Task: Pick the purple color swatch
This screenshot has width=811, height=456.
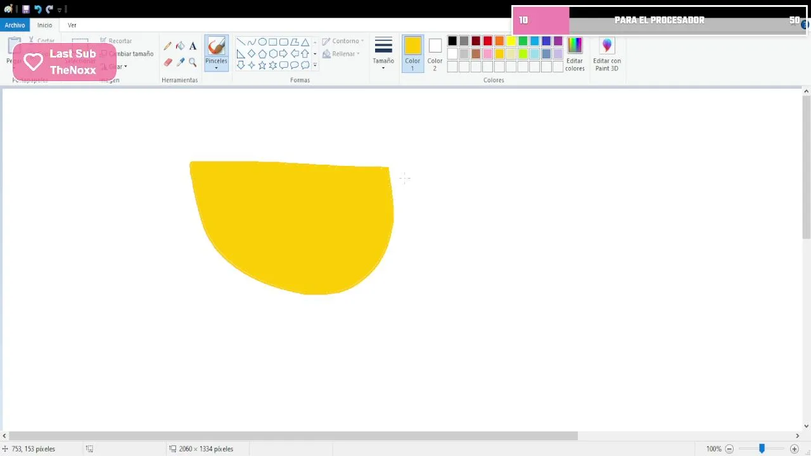Action: [558, 41]
